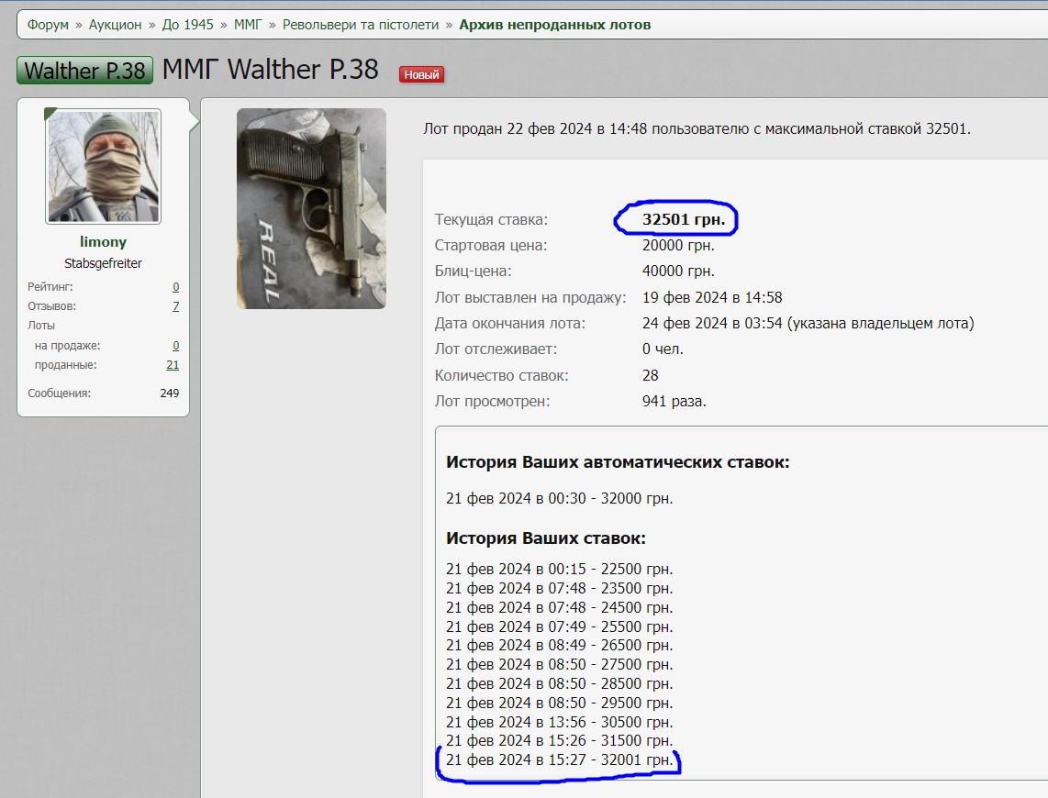Click the ММГ Walther P.38 lot title
The height and width of the screenshot is (798, 1048).
coord(271,69)
